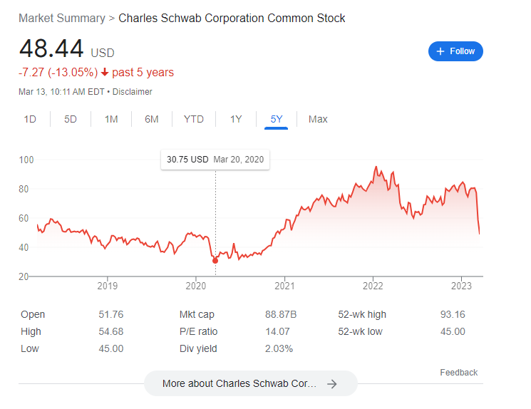Open More about Charles Schwab Cor... link
This screenshot has height=409, width=531.
point(251,383)
